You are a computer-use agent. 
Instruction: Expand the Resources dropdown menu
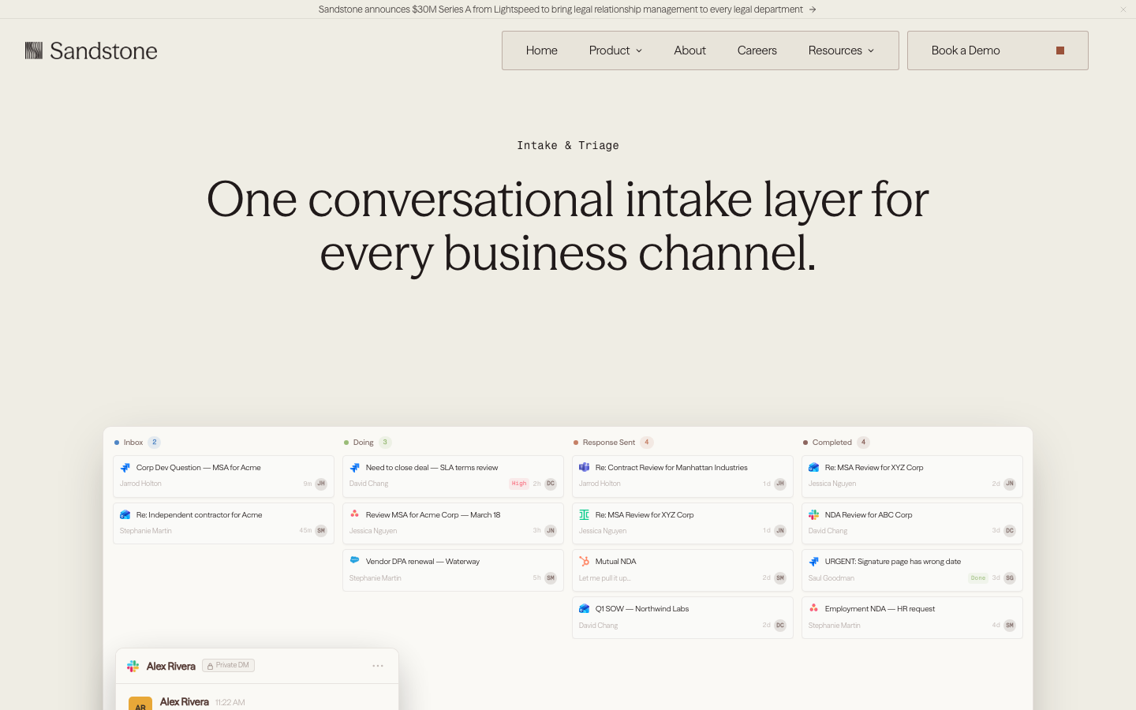pos(841,50)
